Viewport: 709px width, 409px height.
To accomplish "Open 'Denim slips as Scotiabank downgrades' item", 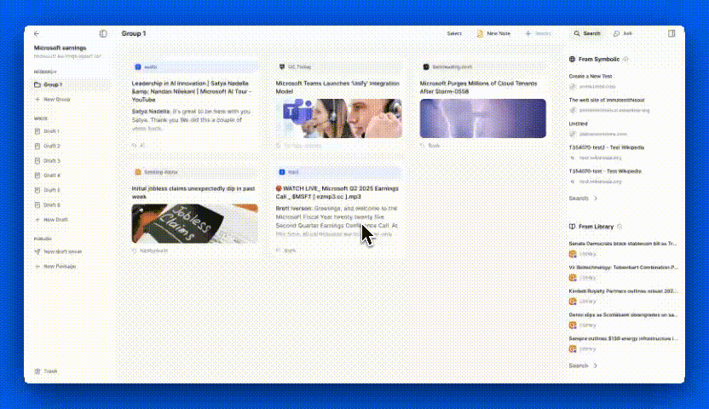I will [624, 314].
